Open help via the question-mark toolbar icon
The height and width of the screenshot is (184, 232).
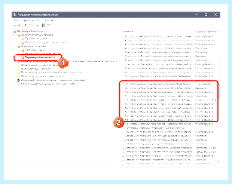point(43,25)
